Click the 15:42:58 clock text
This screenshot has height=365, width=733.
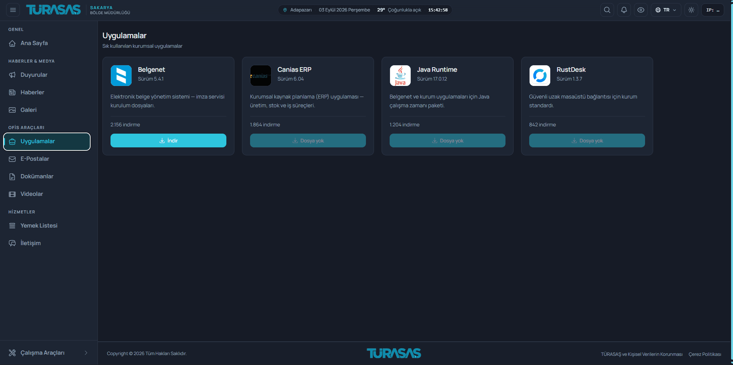438,10
